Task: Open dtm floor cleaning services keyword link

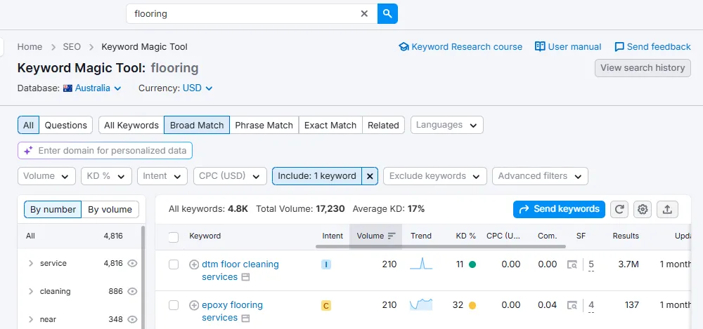Action: point(240,270)
